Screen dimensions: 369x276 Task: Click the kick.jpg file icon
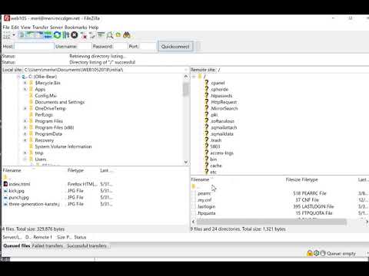[x=5, y=191]
